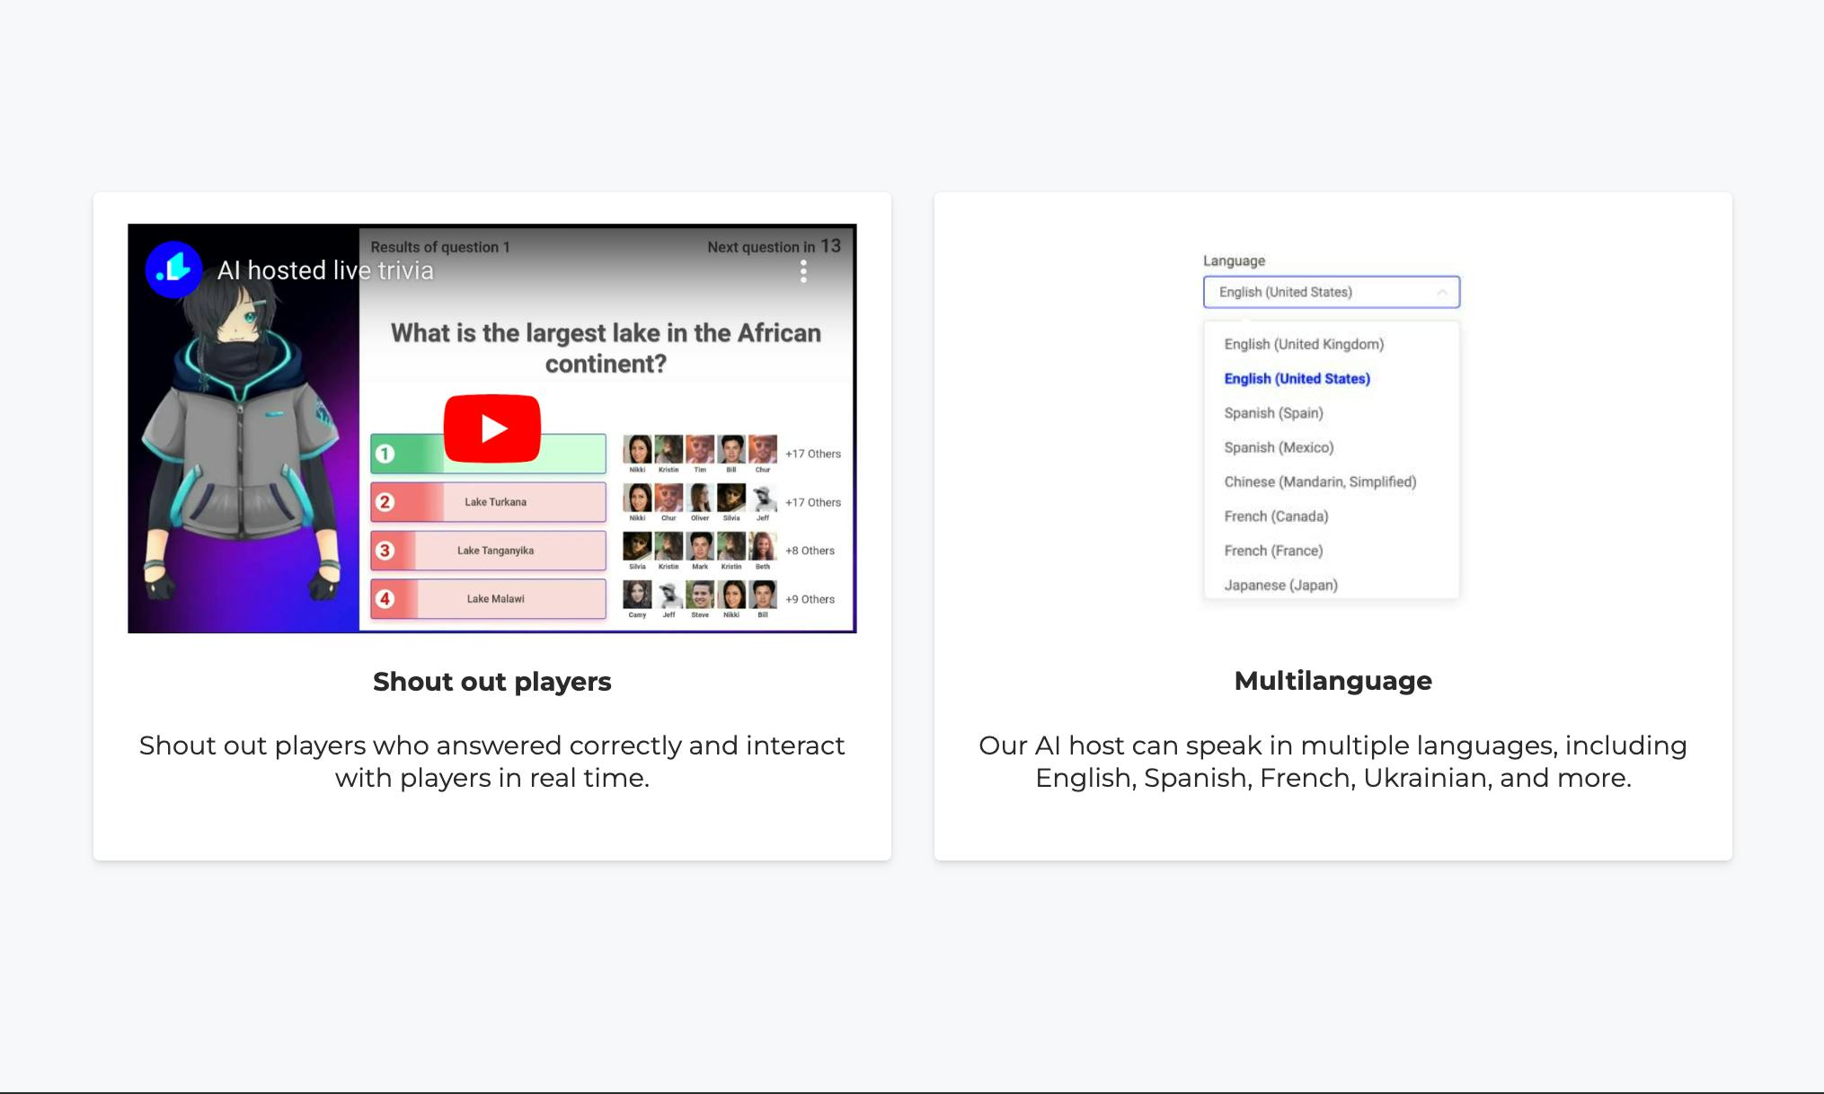Click the number 3 answer circle

tap(385, 551)
